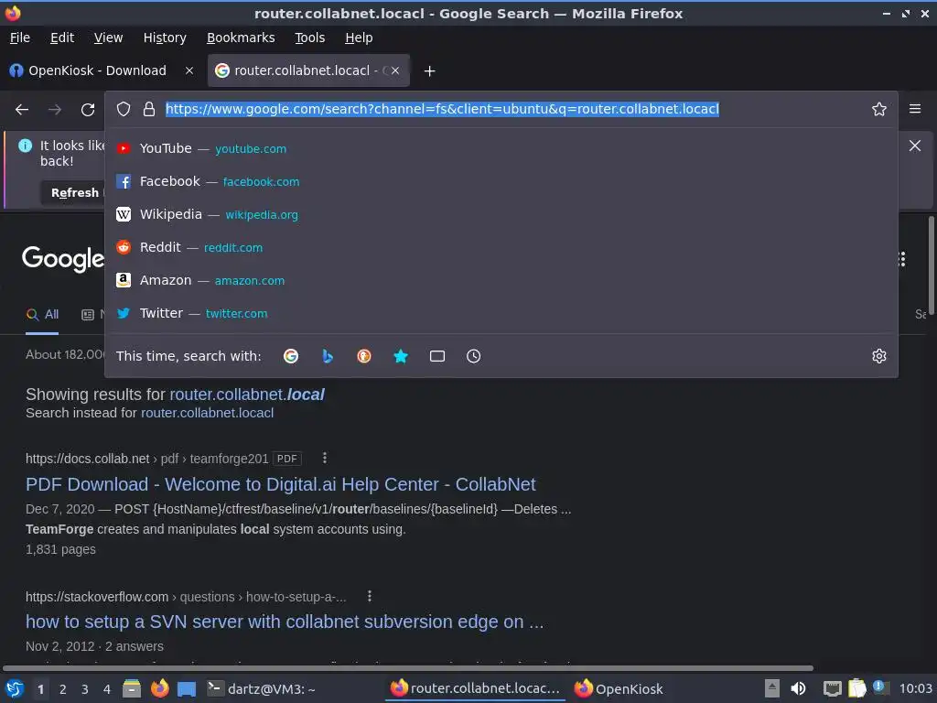Open volume control in tray
937x703 pixels.
click(798, 688)
